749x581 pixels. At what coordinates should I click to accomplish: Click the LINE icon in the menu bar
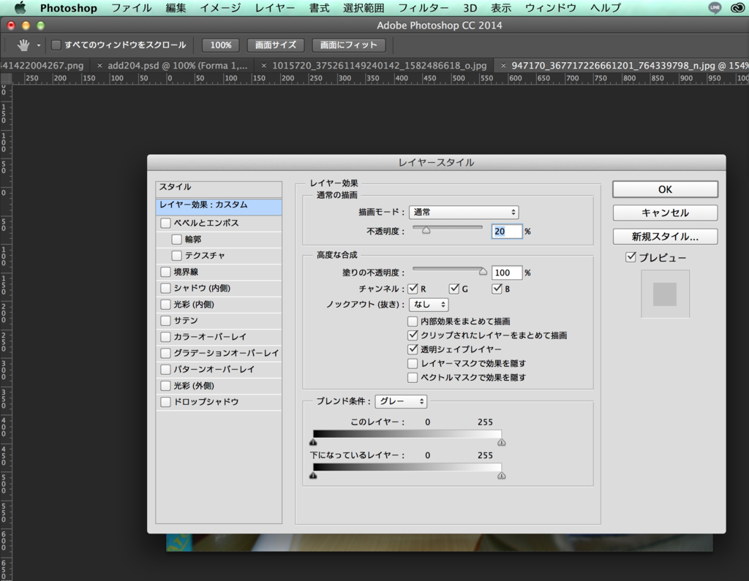715,7
